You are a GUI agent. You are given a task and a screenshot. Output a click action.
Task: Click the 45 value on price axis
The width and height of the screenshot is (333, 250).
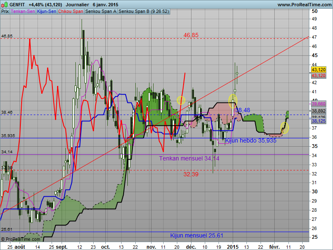pyautogui.click(x=315, y=55)
